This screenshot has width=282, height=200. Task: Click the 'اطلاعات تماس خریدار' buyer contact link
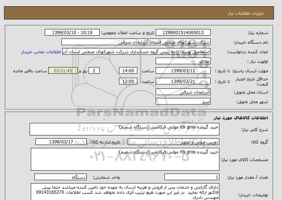pyautogui.click(x=41, y=52)
